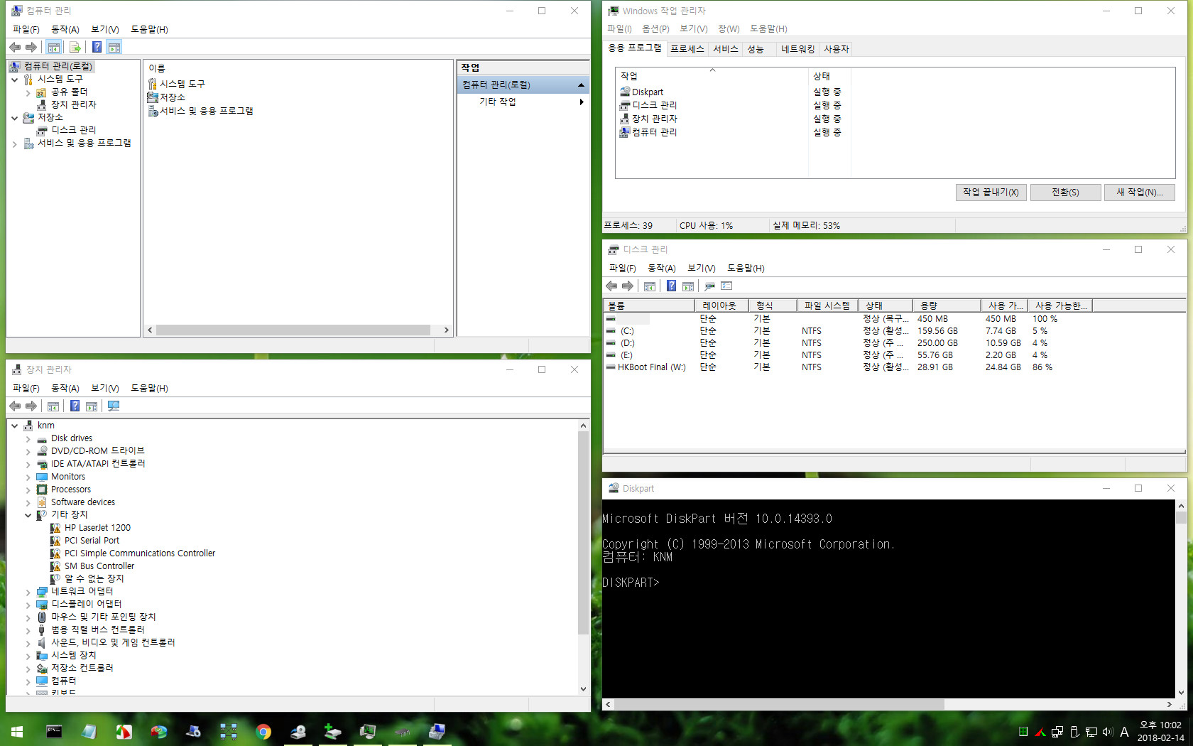Click the help icon in 장치 관리자 toolbar
This screenshot has width=1193, height=746.
pos(75,406)
